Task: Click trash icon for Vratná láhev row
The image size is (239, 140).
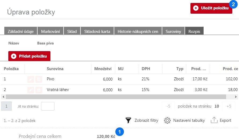Action: [39, 90]
